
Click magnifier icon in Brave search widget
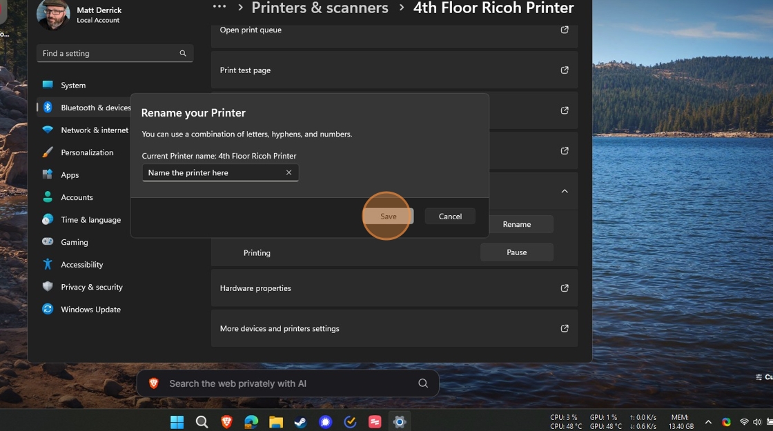point(423,383)
